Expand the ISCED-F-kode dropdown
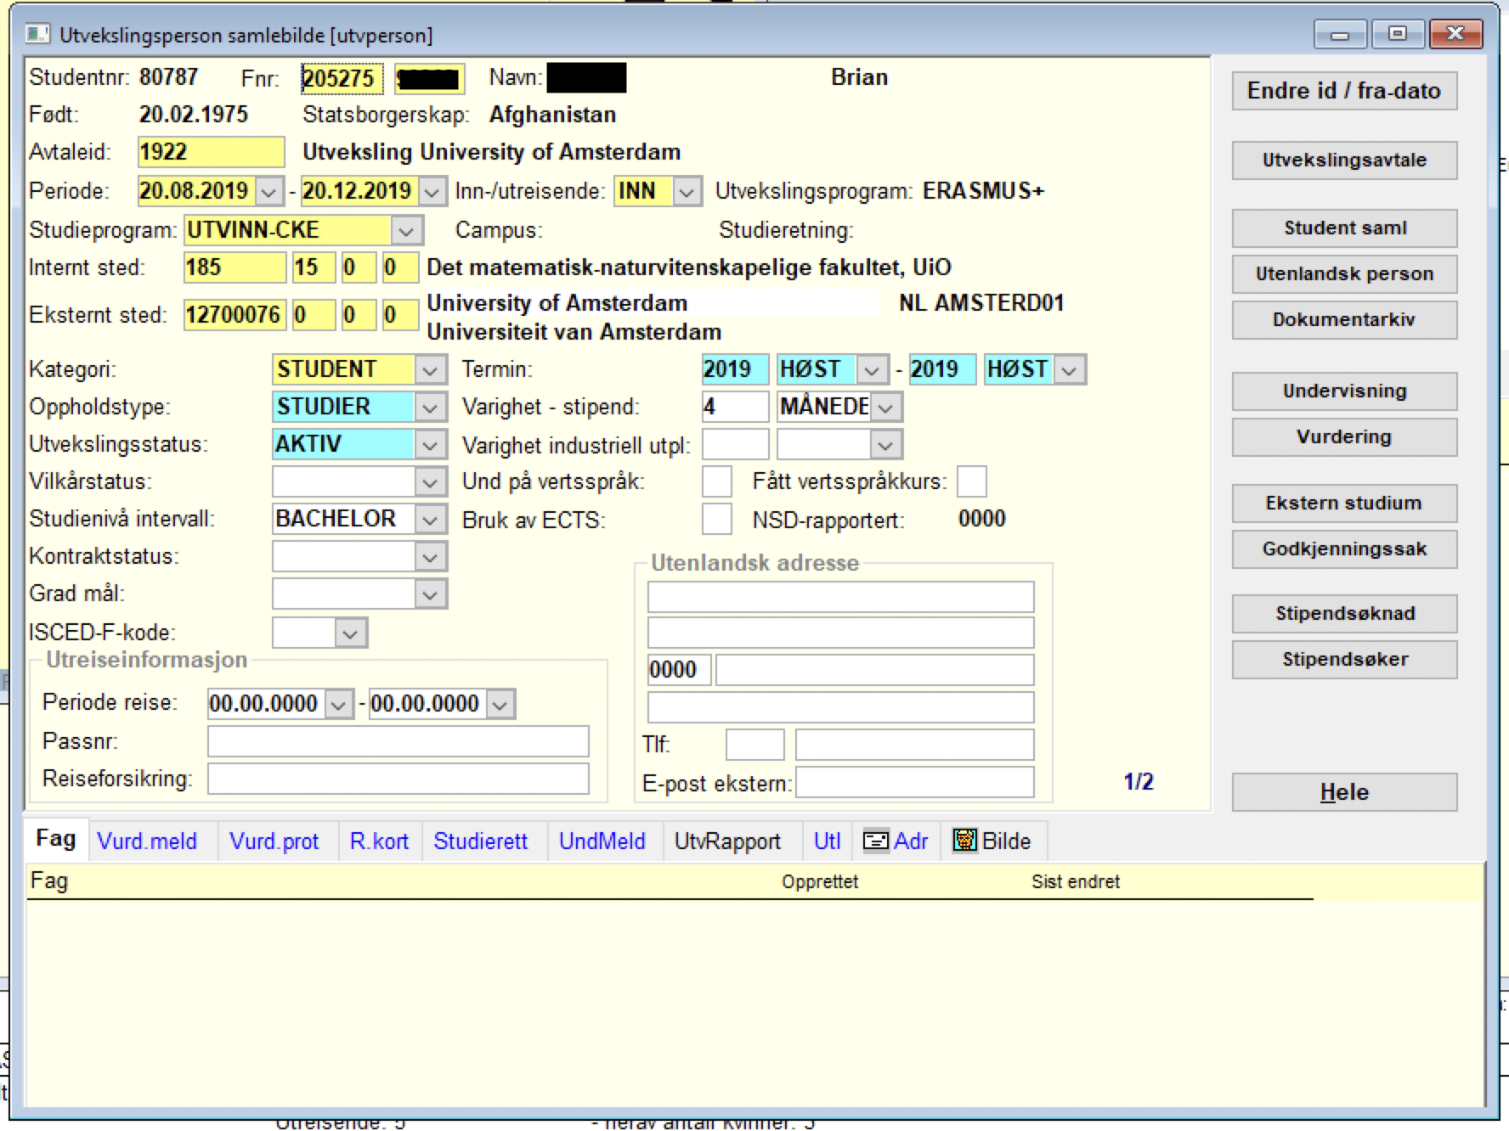This screenshot has height=1131, width=1509. pos(350,633)
